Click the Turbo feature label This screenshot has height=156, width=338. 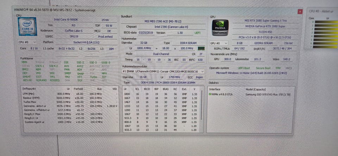(x=93, y=77)
